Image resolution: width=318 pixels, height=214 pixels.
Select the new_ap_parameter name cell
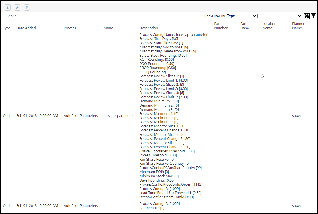[x=119, y=116]
